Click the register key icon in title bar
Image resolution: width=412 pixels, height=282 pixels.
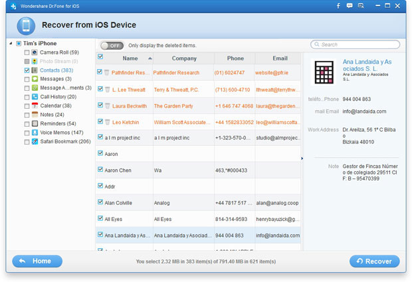pos(361,6)
